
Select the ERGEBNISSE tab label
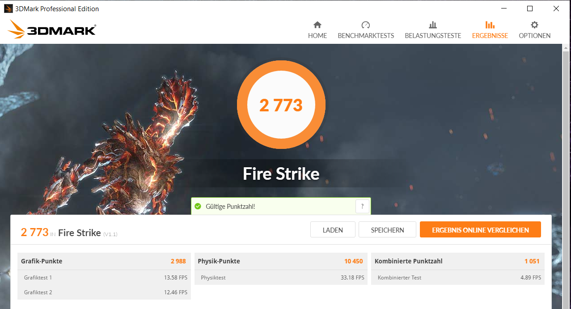[490, 36]
